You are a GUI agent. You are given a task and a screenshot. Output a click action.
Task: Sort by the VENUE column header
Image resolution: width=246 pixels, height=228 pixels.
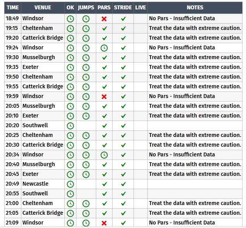(x=43, y=7)
